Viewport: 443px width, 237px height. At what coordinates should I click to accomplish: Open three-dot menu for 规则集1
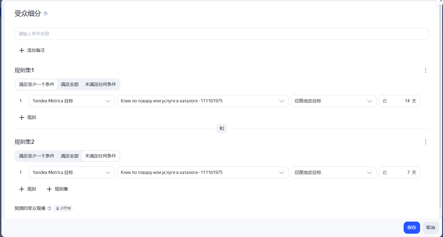425,70
